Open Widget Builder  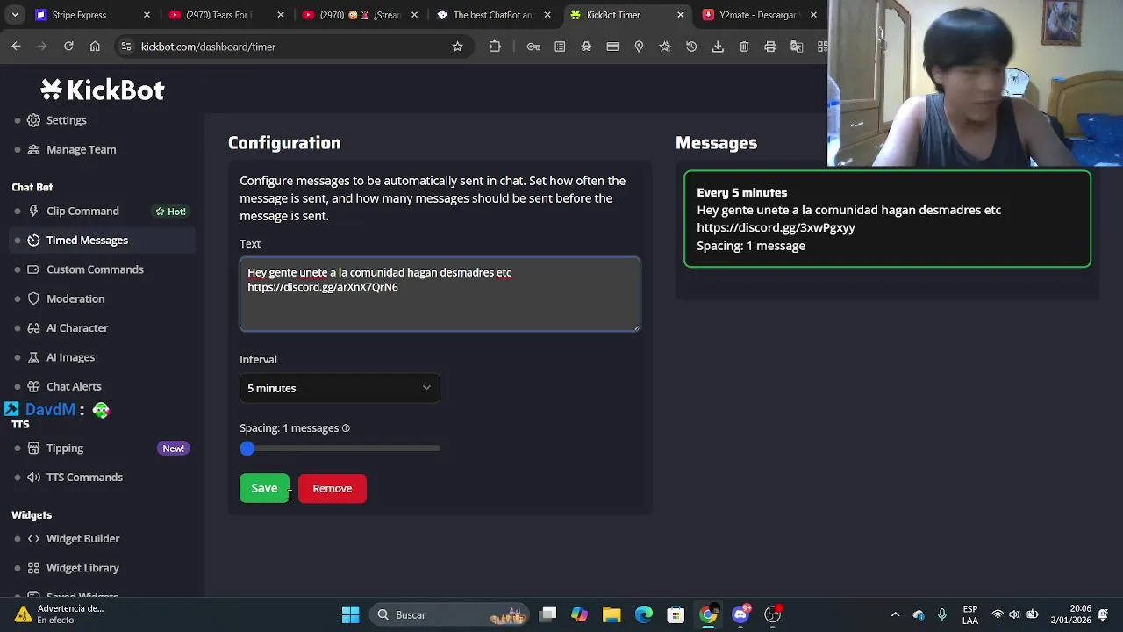point(82,538)
